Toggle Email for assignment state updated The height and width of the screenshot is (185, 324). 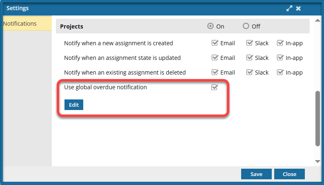pos(215,58)
